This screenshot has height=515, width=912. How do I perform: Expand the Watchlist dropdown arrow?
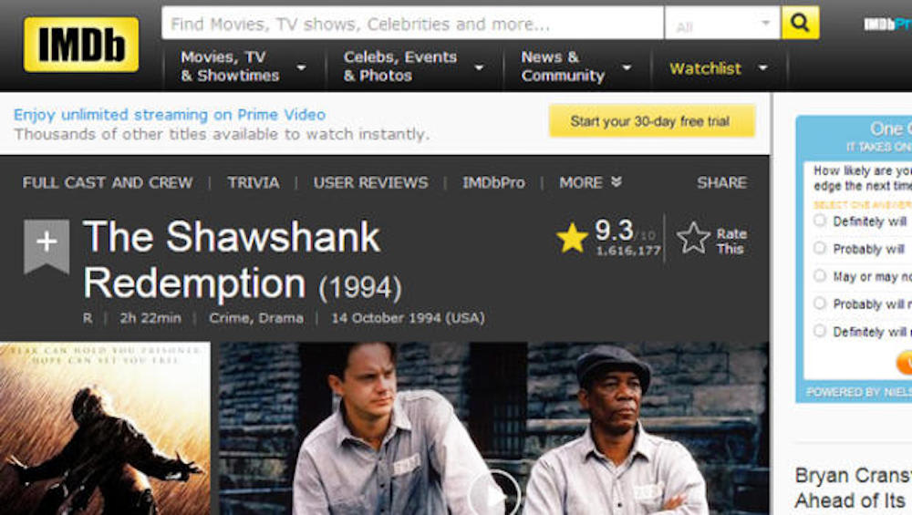click(762, 68)
